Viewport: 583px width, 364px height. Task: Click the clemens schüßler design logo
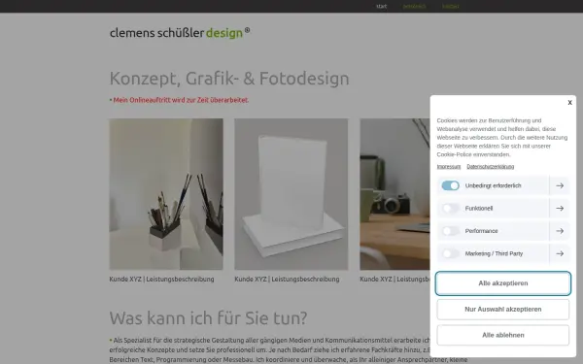pos(180,33)
